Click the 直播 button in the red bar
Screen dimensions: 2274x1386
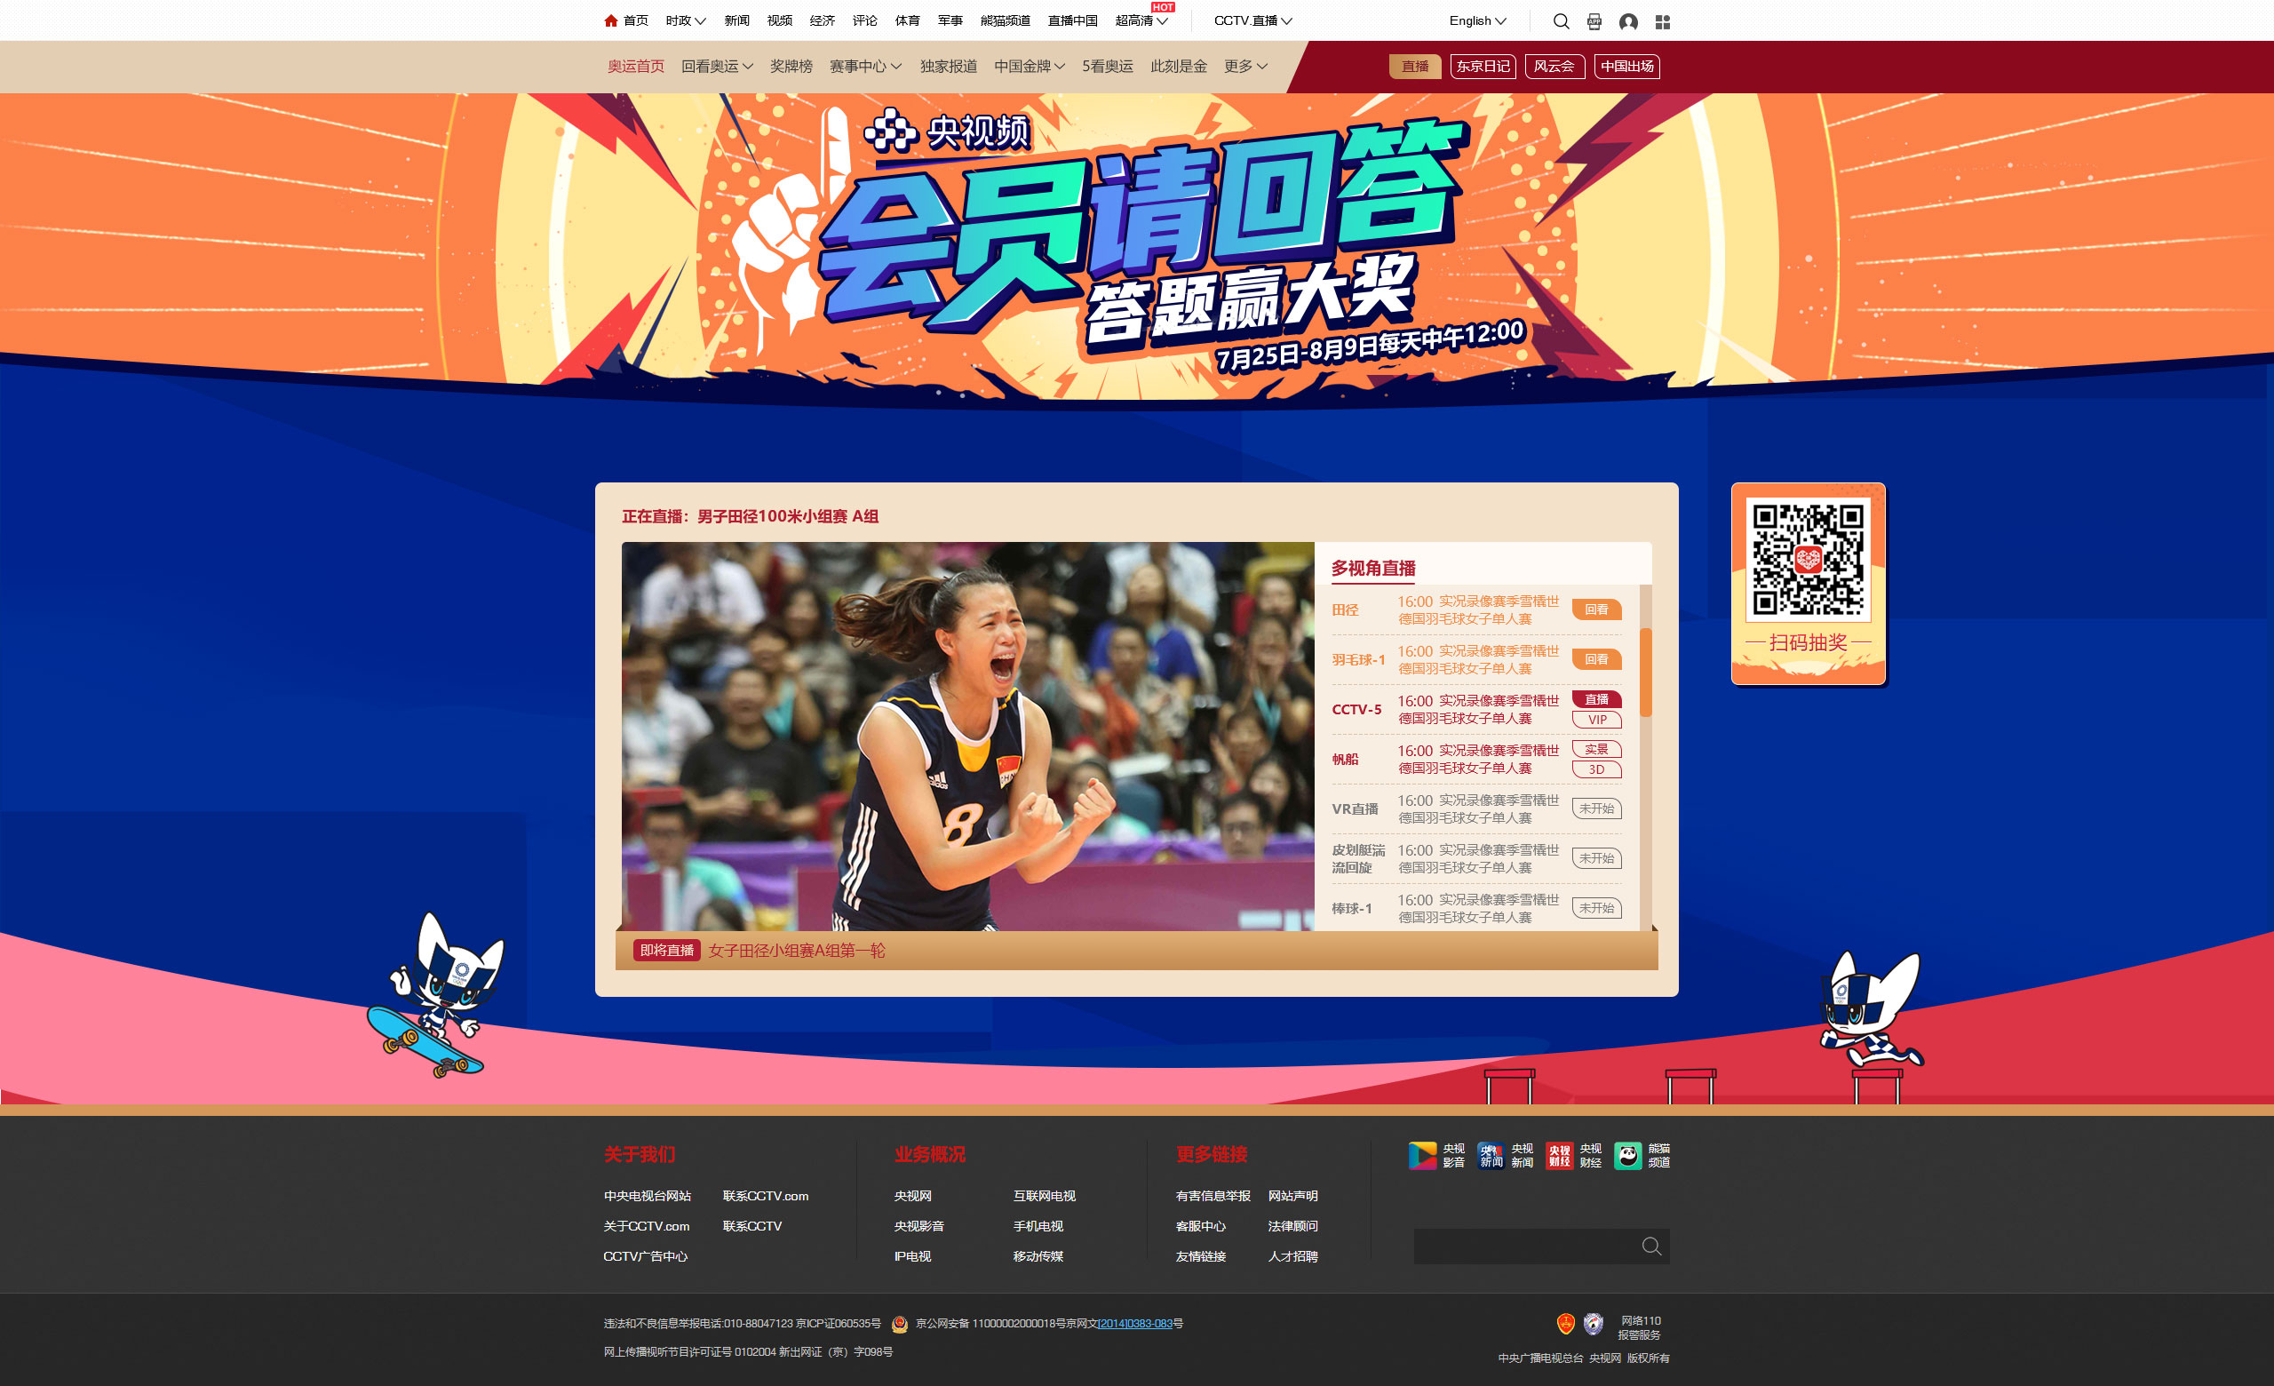(1415, 67)
